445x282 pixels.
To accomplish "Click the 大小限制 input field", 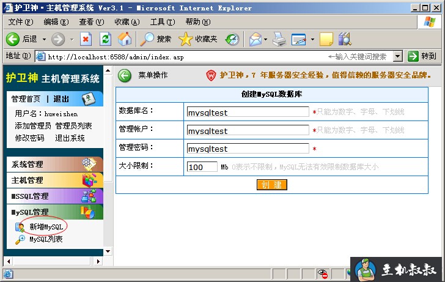I will coord(202,167).
